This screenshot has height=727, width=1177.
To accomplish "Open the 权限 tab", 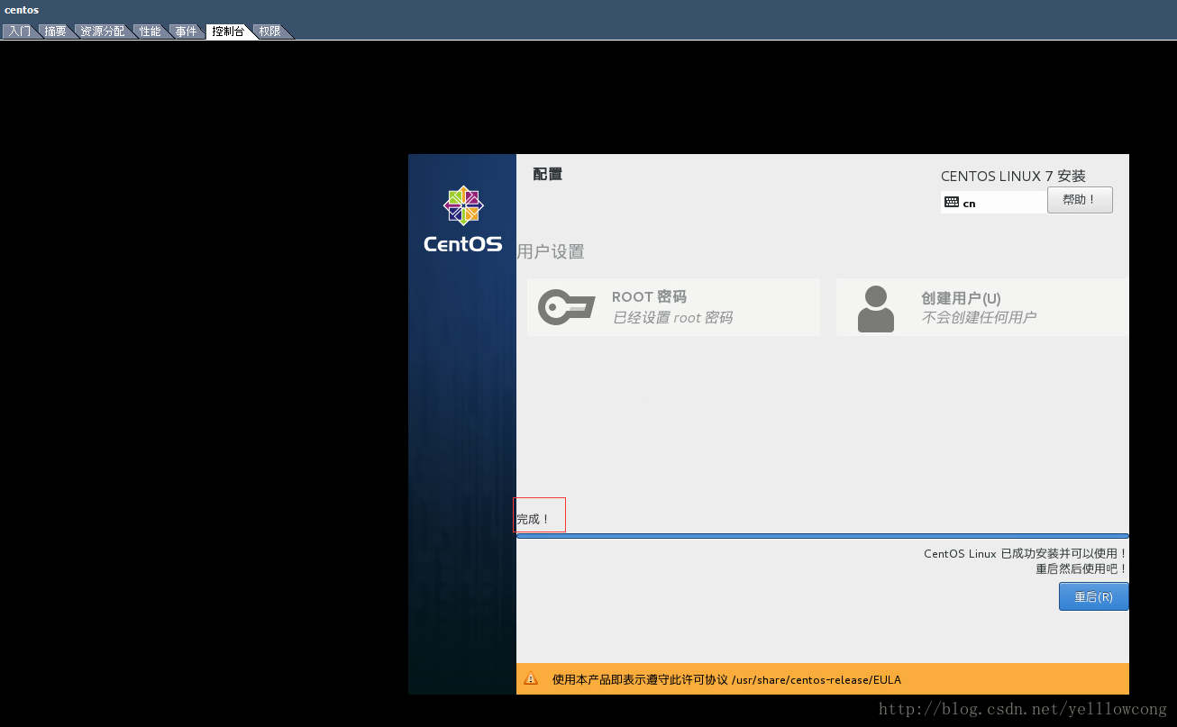I will coord(269,32).
